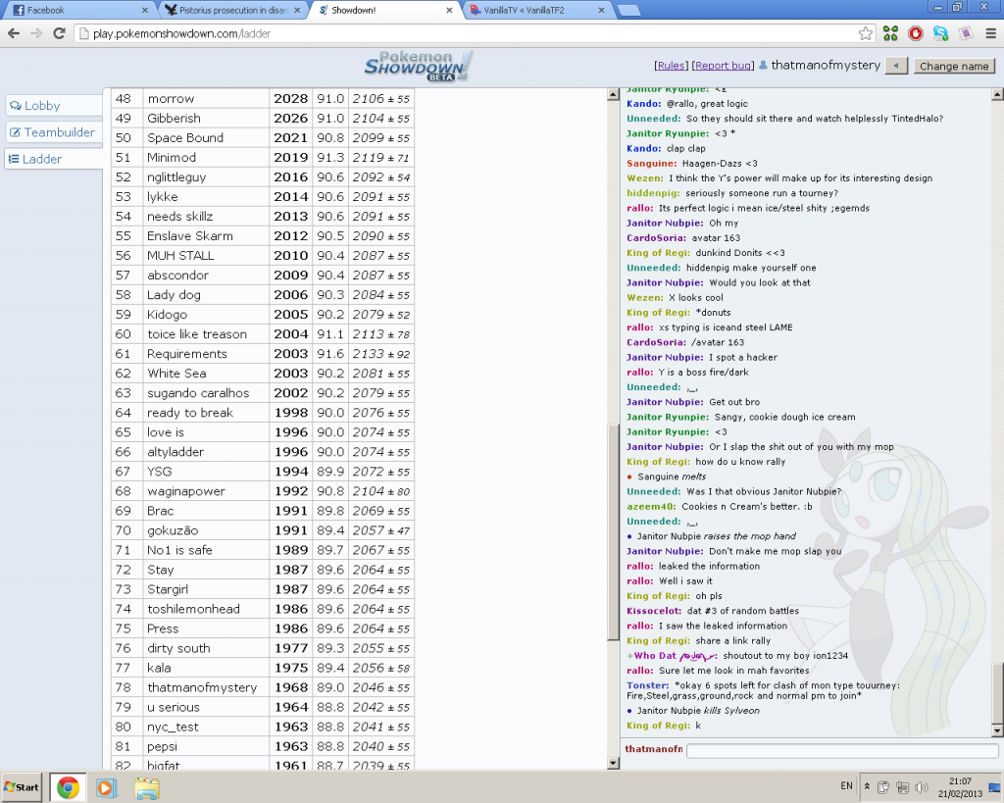The height and width of the screenshot is (803, 1004).
Task: Open the Lobby chat room
Action: [50, 105]
